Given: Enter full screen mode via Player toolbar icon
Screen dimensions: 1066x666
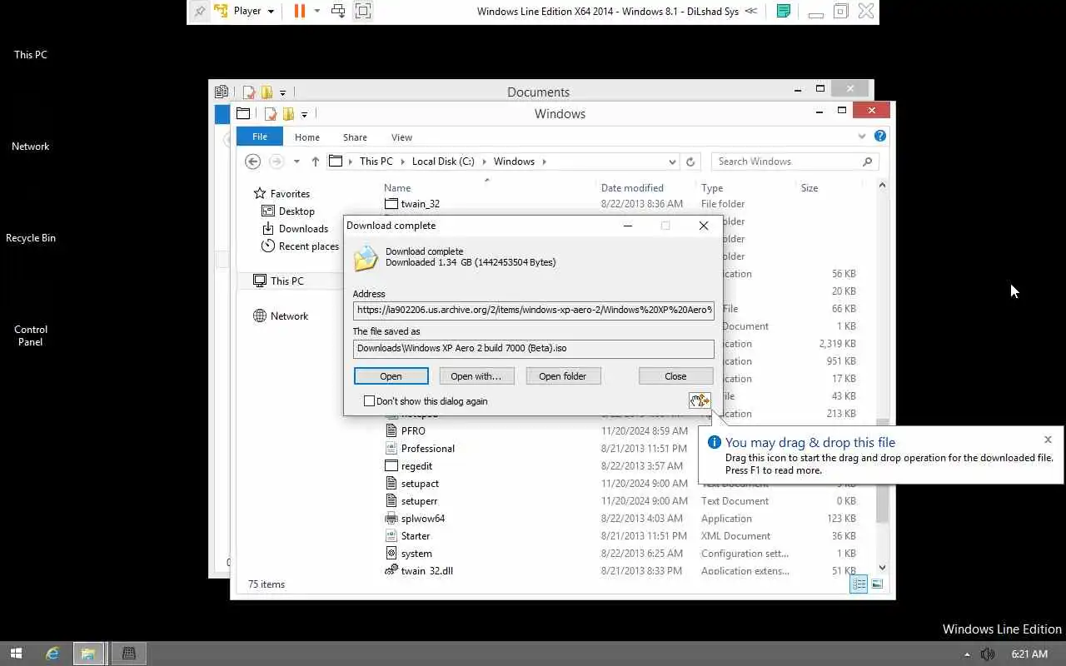Looking at the screenshot, I should point(362,11).
